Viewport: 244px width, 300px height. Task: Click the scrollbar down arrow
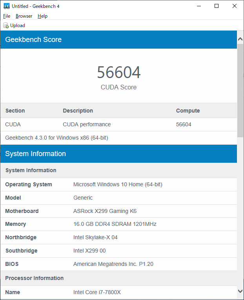click(240, 291)
